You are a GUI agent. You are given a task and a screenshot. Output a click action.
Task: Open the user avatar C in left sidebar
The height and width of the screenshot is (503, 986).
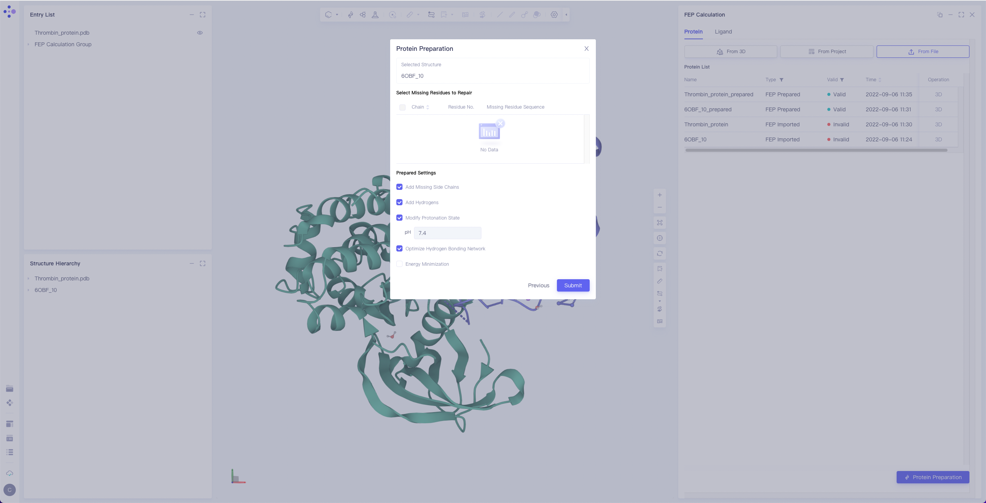(x=10, y=490)
